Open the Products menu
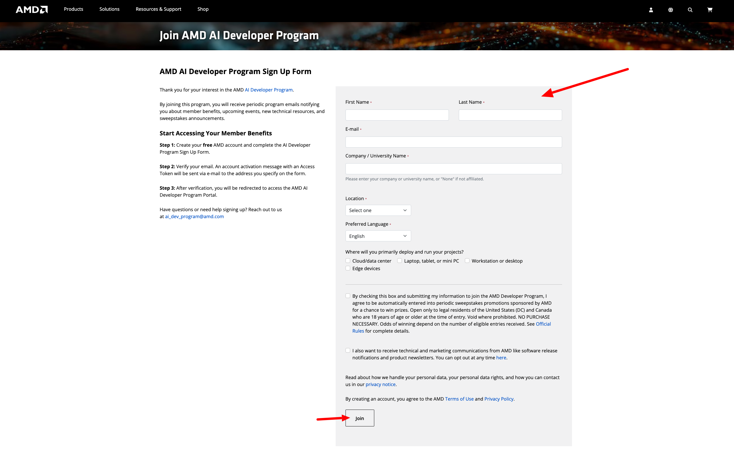Screen dimensions: 734x461 [x=73, y=9]
